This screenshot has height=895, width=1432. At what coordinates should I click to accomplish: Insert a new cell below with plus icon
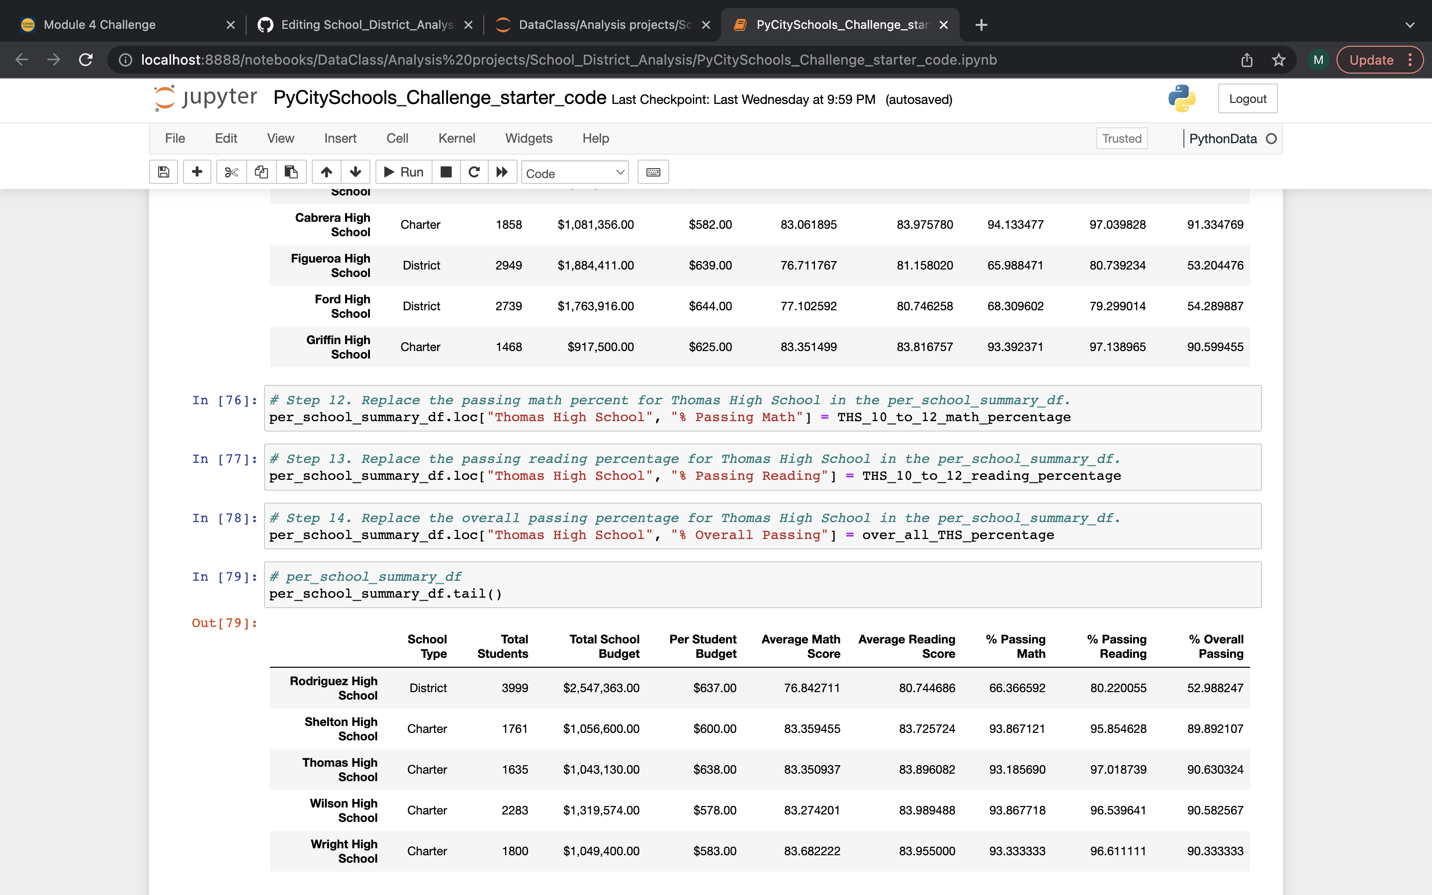196,172
